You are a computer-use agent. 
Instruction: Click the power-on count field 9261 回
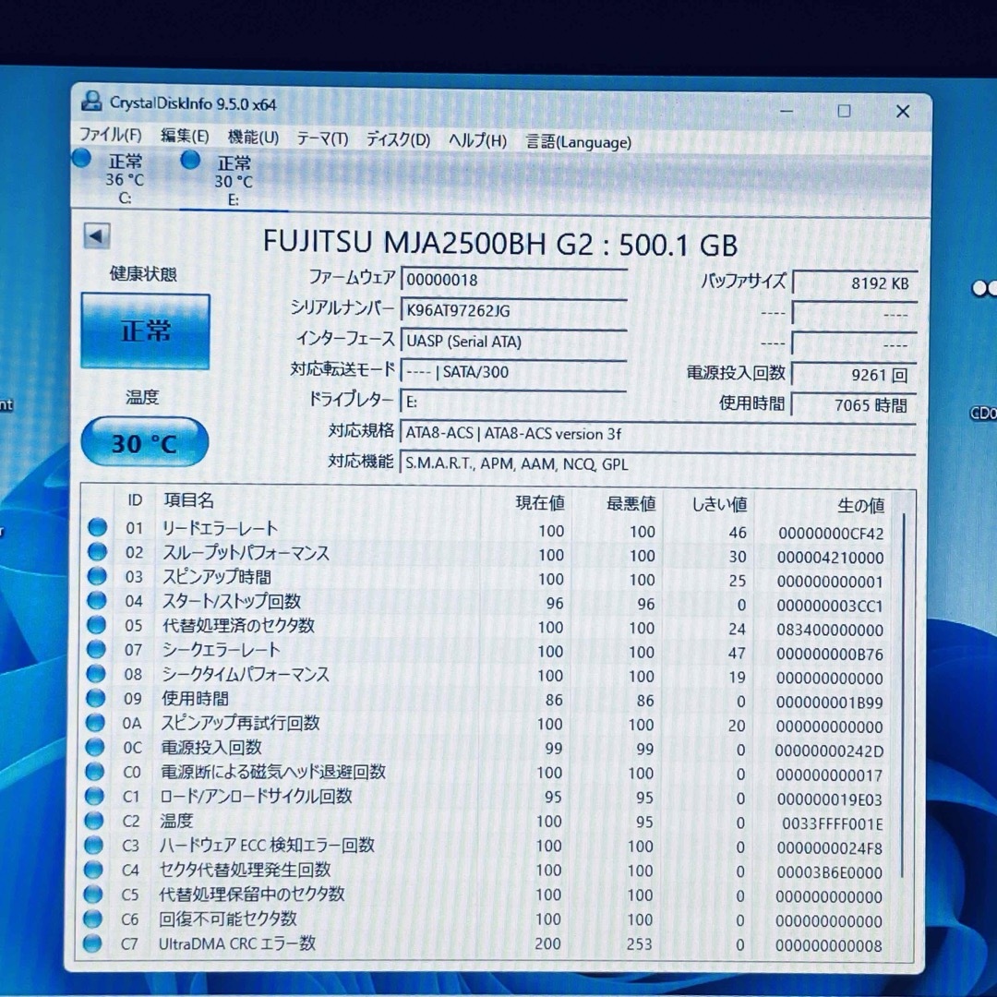tap(854, 375)
